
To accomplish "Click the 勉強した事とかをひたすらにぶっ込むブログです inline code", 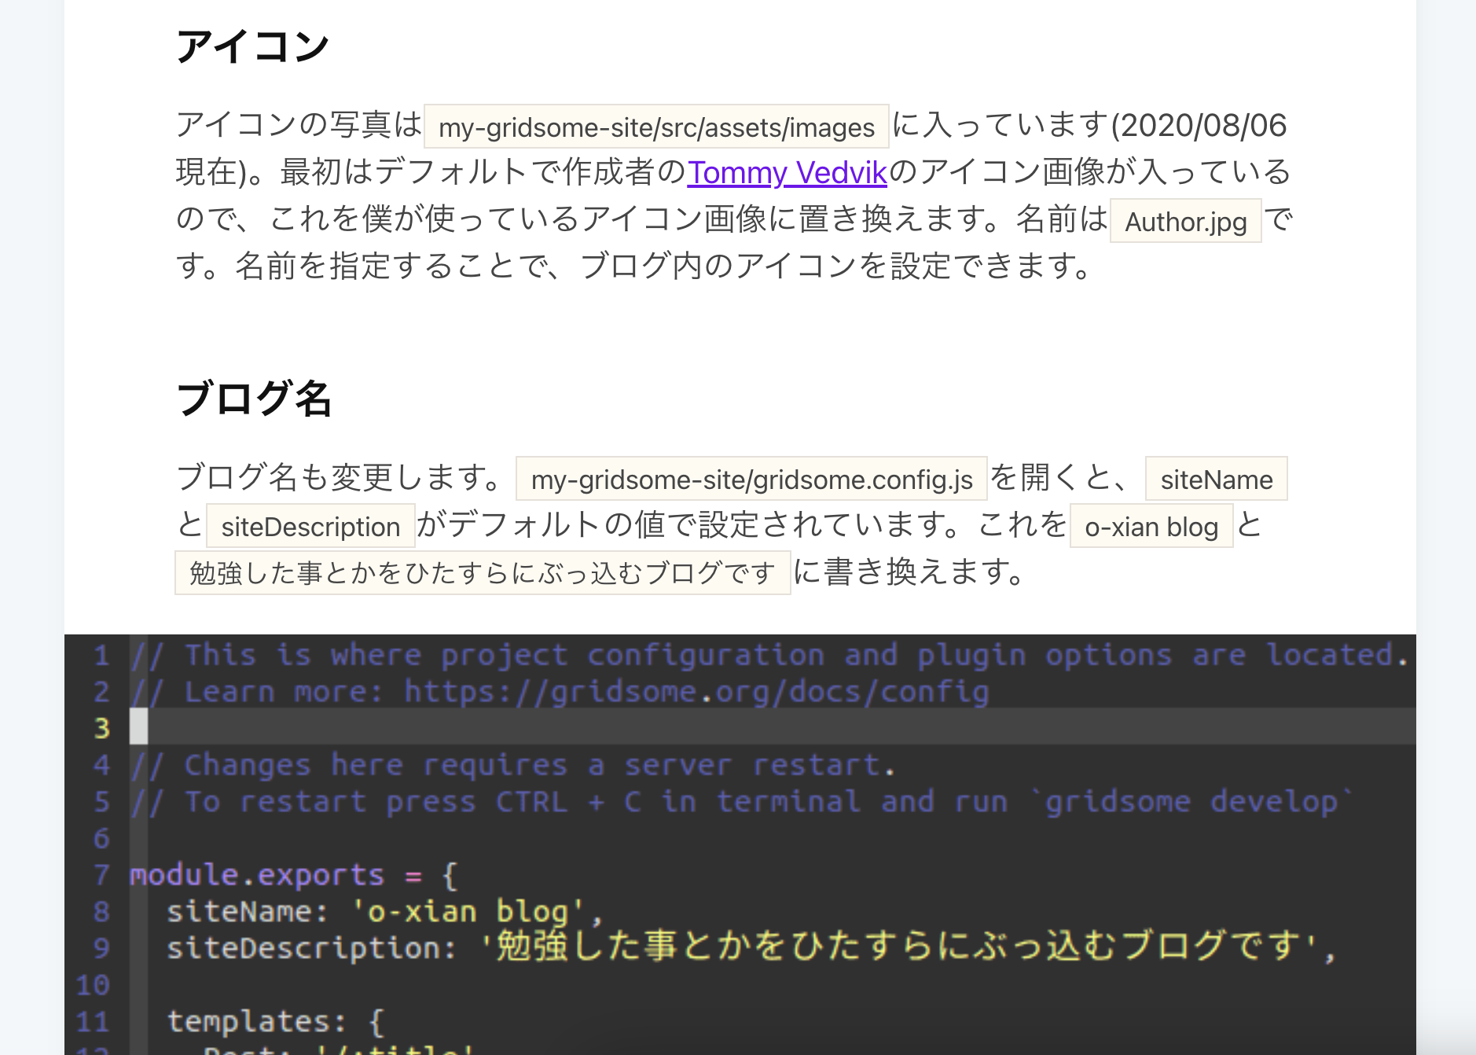I will (x=483, y=573).
